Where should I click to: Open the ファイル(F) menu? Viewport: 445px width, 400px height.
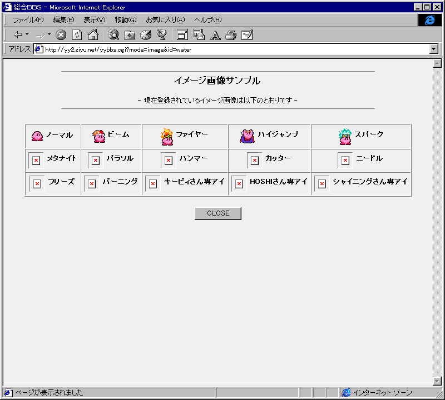28,20
